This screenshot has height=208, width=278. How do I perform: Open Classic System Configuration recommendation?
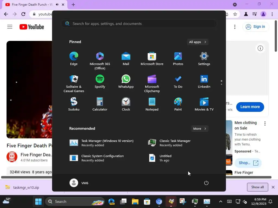click(97, 158)
